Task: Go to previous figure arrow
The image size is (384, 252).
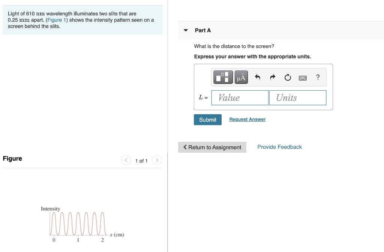Action: point(126,160)
